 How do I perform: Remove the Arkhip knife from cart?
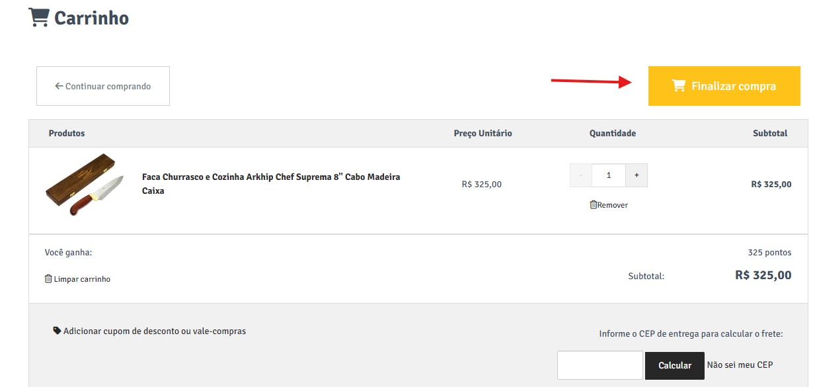609,205
